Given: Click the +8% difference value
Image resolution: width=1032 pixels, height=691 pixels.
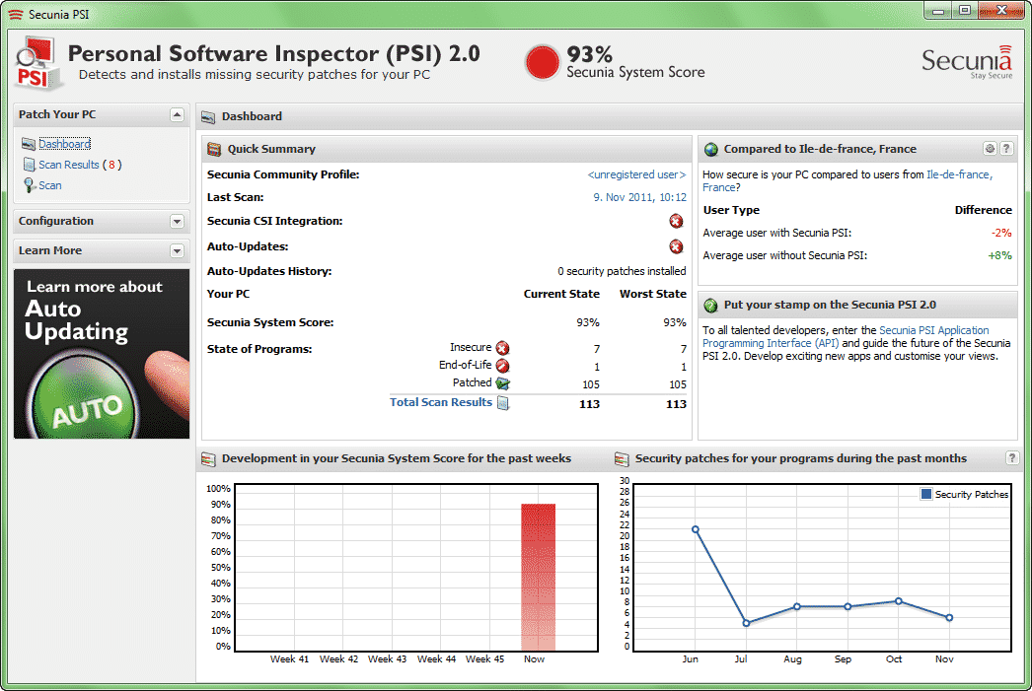Looking at the screenshot, I should [999, 255].
